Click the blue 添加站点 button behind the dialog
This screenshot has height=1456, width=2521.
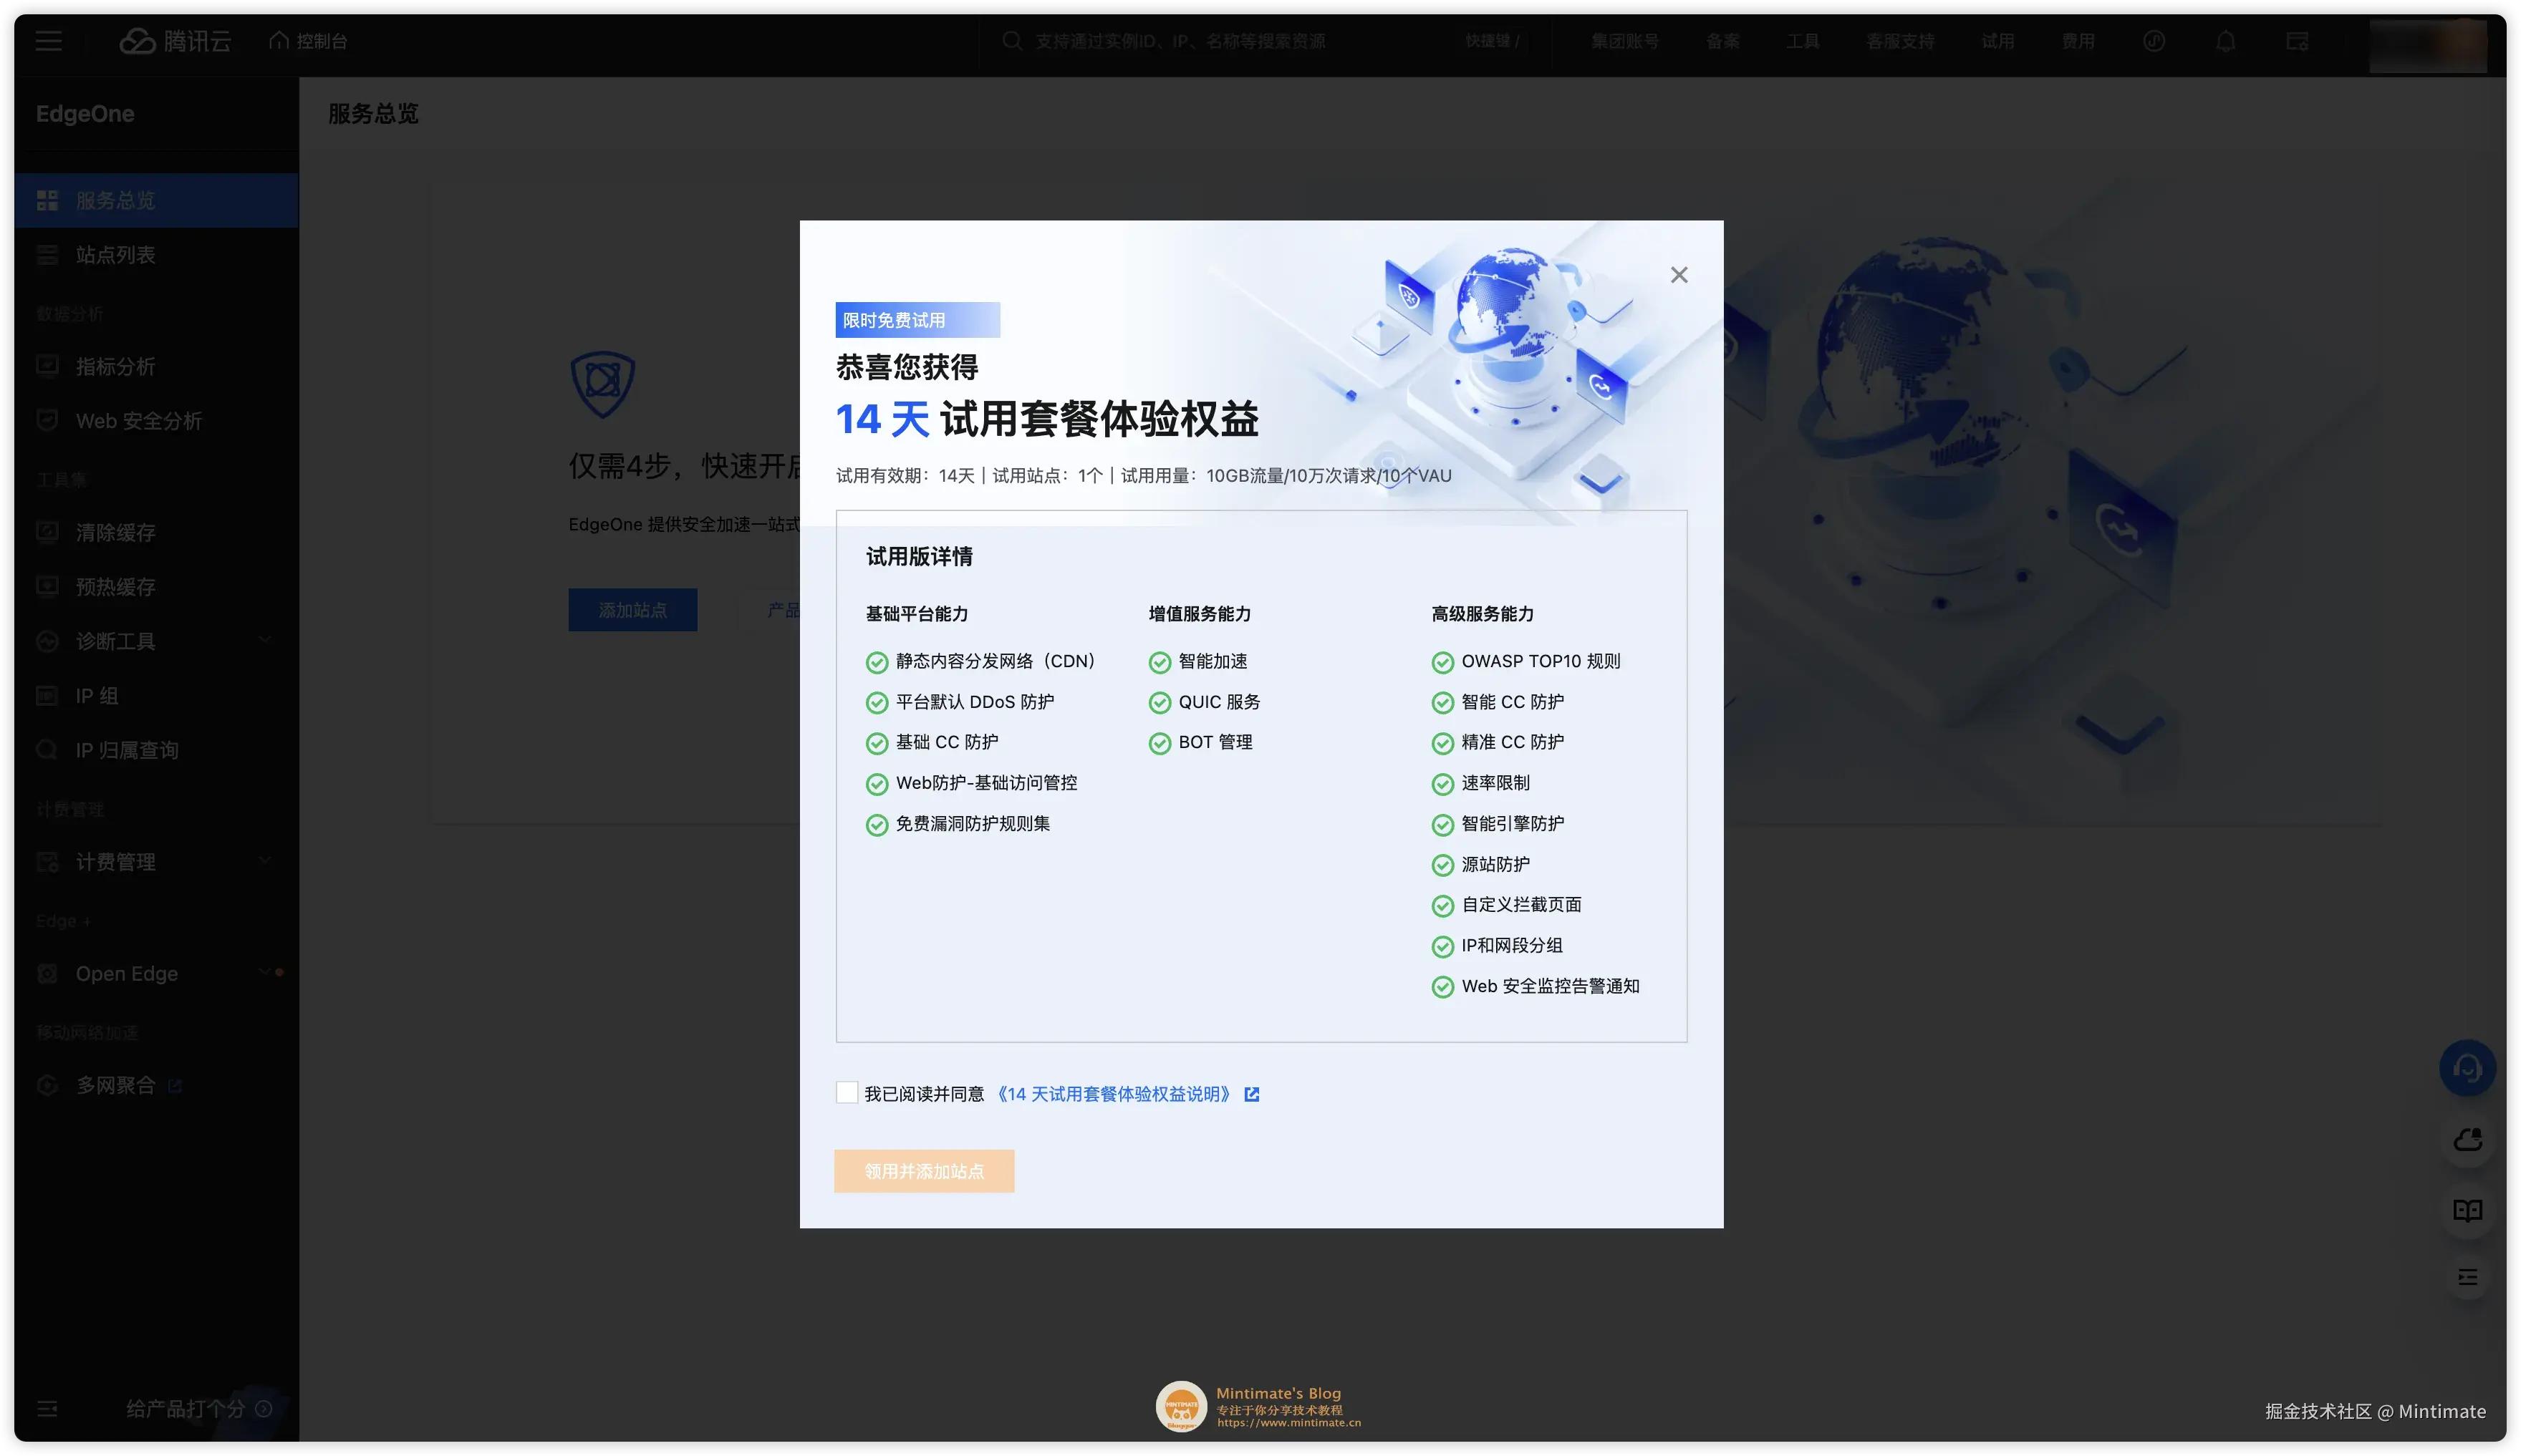point(632,609)
